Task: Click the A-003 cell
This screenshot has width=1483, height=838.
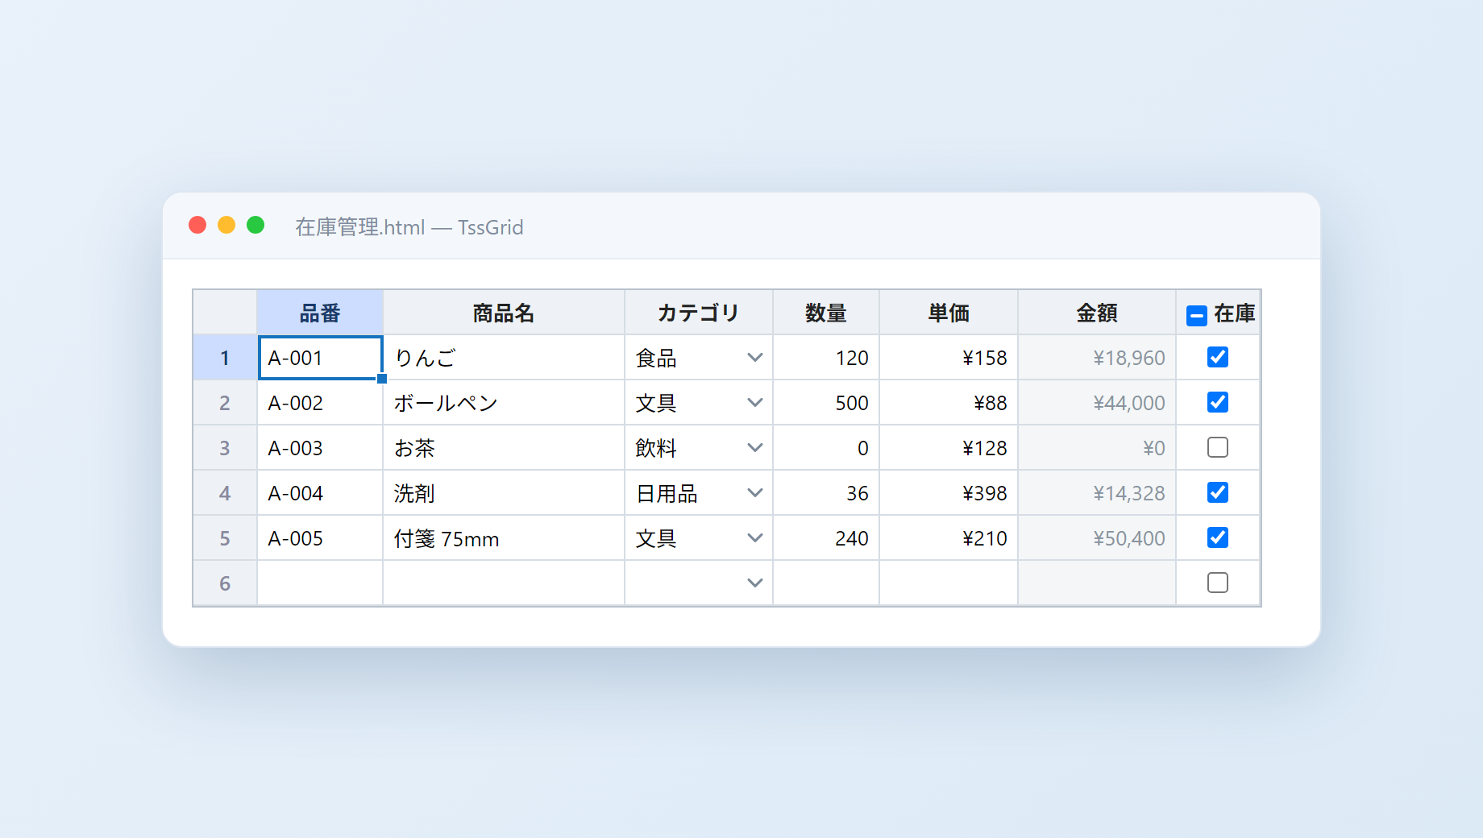Action: 320,448
